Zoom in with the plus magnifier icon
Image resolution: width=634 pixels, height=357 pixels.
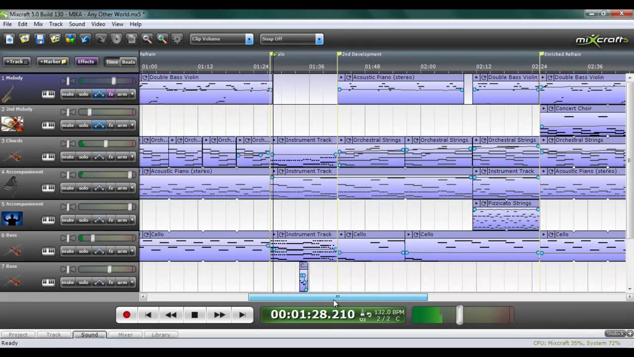162,39
